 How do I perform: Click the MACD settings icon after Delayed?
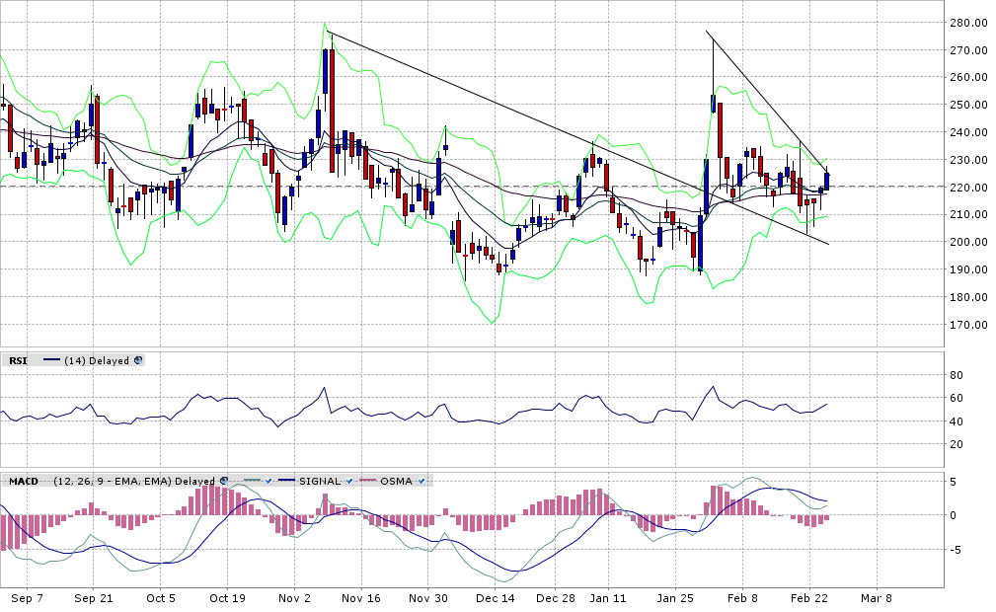[x=224, y=481]
